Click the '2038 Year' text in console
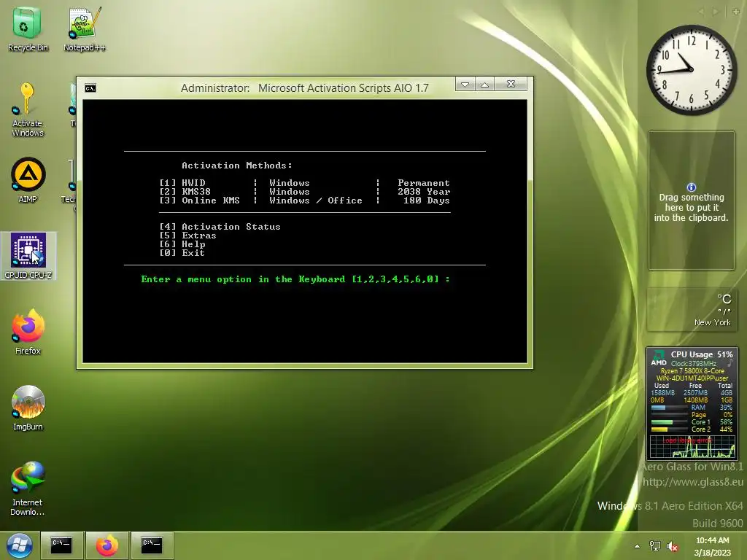 424,192
